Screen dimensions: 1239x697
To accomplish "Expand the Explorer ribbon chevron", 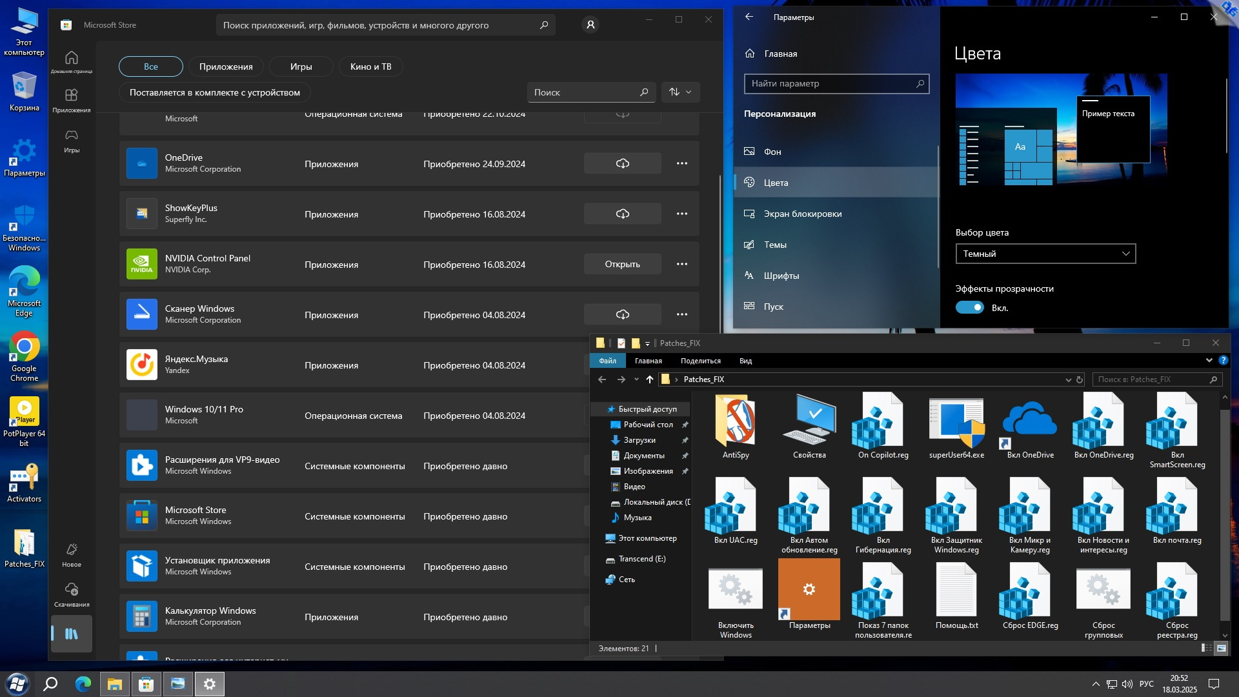I will coord(1209,361).
